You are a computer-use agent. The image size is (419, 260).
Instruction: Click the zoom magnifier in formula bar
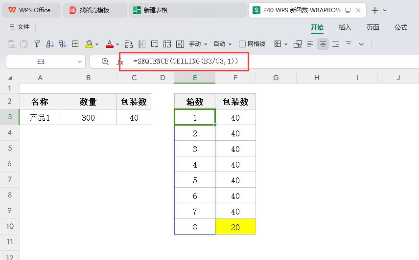tap(105, 62)
